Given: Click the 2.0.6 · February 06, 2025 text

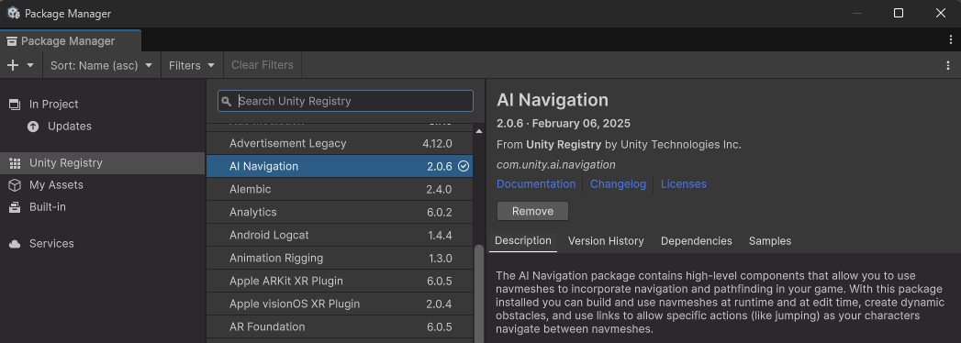Looking at the screenshot, I should 564,123.
